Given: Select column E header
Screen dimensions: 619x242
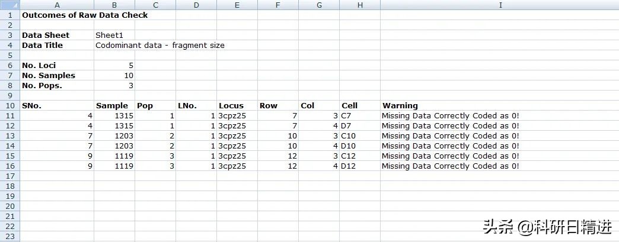Looking at the screenshot, I should (x=237, y=5).
